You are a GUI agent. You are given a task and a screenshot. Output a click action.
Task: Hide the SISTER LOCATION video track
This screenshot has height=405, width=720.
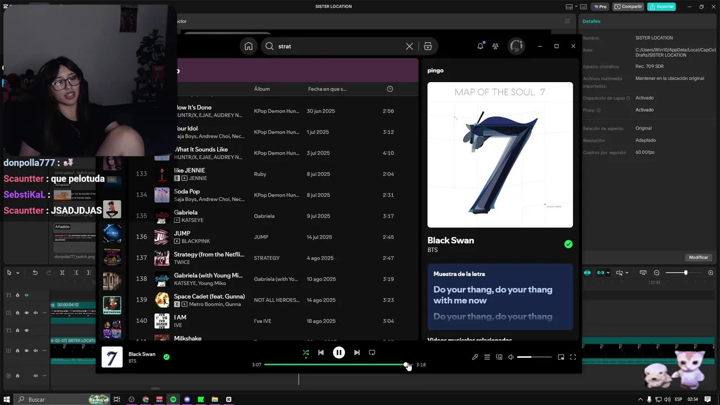(x=26, y=350)
